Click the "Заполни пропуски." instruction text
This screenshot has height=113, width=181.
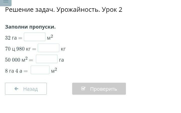click(x=30, y=27)
